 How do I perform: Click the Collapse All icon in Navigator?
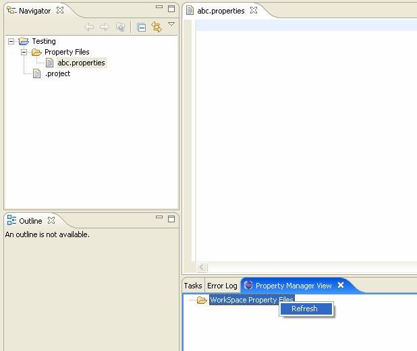(141, 28)
